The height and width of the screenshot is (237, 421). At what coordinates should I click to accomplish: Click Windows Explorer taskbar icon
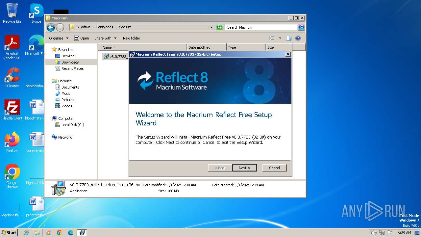point(37,233)
